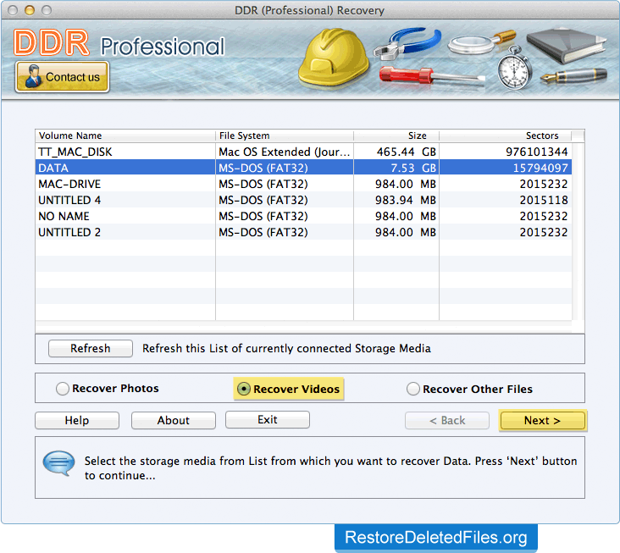Sort by Size column header
The width and height of the screenshot is (620, 553).
(x=396, y=135)
